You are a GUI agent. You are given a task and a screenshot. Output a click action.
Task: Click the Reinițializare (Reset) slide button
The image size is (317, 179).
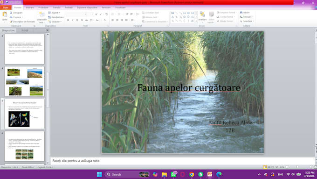(56, 17)
